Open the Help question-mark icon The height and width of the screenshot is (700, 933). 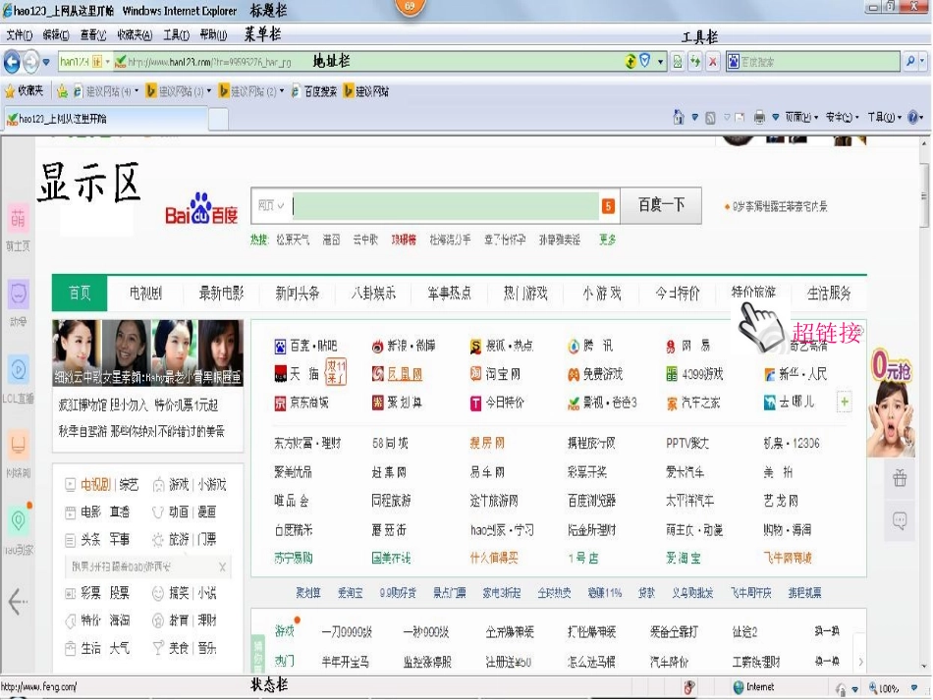coord(912,117)
